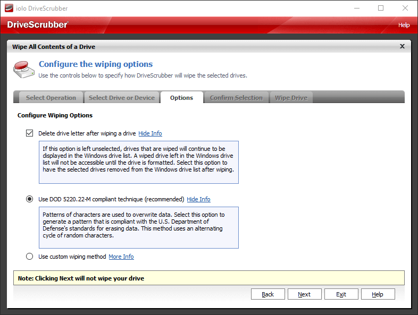Open Help link in red header
The width and height of the screenshot is (418, 315).
404,25
